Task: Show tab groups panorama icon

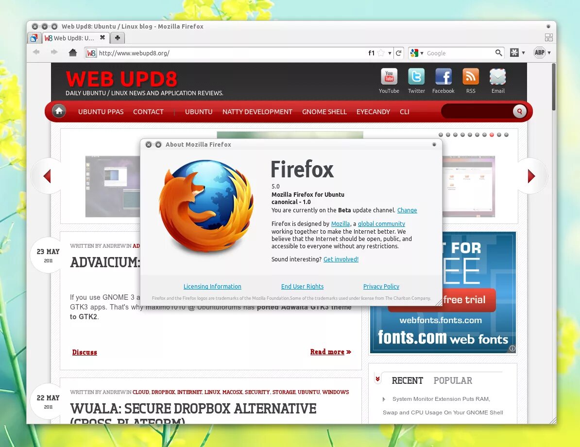Action: pos(549,37)
